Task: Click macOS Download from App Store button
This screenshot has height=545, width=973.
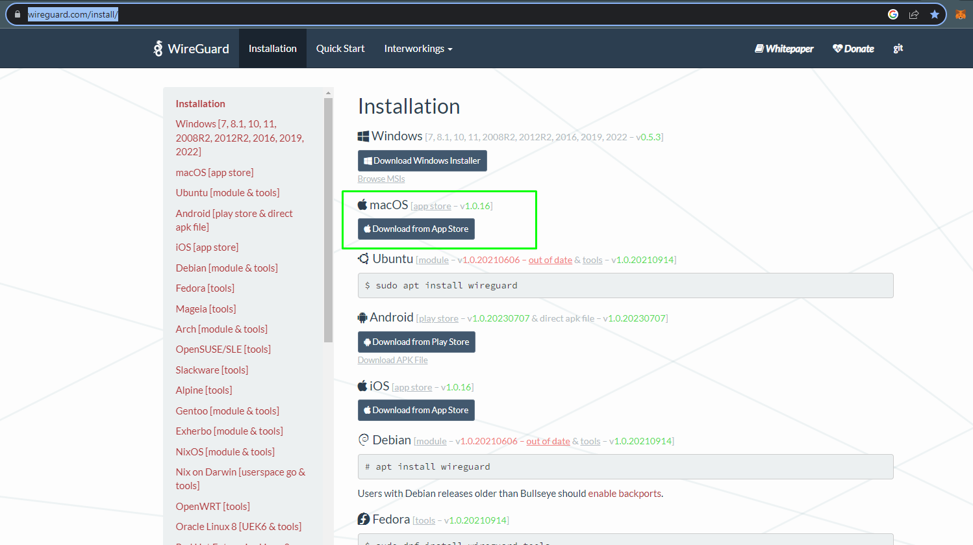Action: click(416, 229)
